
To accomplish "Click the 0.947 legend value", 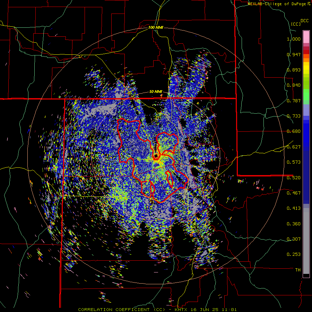I will pyautogui.click(x=294, y=54).
